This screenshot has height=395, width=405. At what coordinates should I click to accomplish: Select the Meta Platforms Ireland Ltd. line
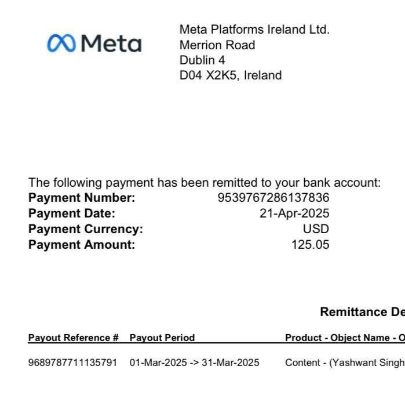tap(254, 29)
